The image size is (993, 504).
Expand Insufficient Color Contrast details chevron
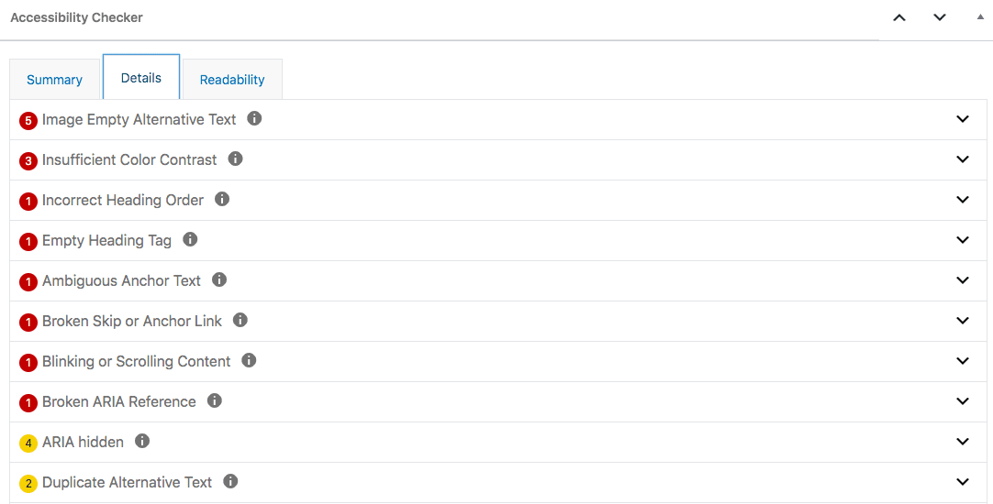click(963, 159)
